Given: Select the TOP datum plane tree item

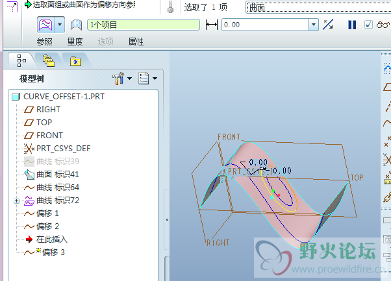Looking at the screenshot, I should click(x=44, y=122).
